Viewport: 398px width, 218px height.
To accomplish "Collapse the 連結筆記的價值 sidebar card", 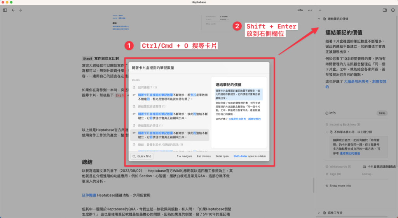I will [319, 19].
